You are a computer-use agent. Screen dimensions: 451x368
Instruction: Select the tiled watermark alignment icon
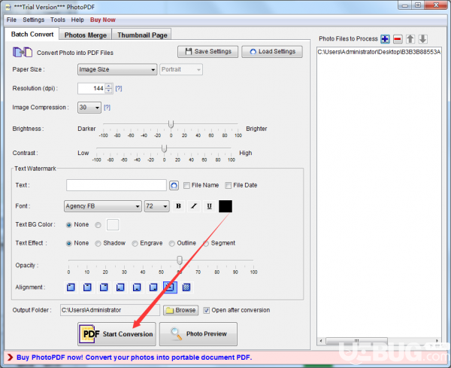point(186,287)
